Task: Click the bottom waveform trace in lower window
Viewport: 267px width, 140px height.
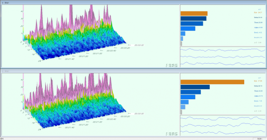Action: pyautogui.click(x=223, y=132)
